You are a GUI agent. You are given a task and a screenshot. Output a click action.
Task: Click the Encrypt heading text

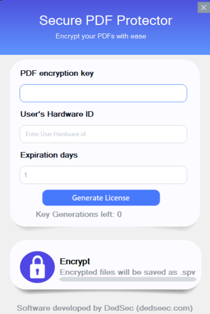75,261
